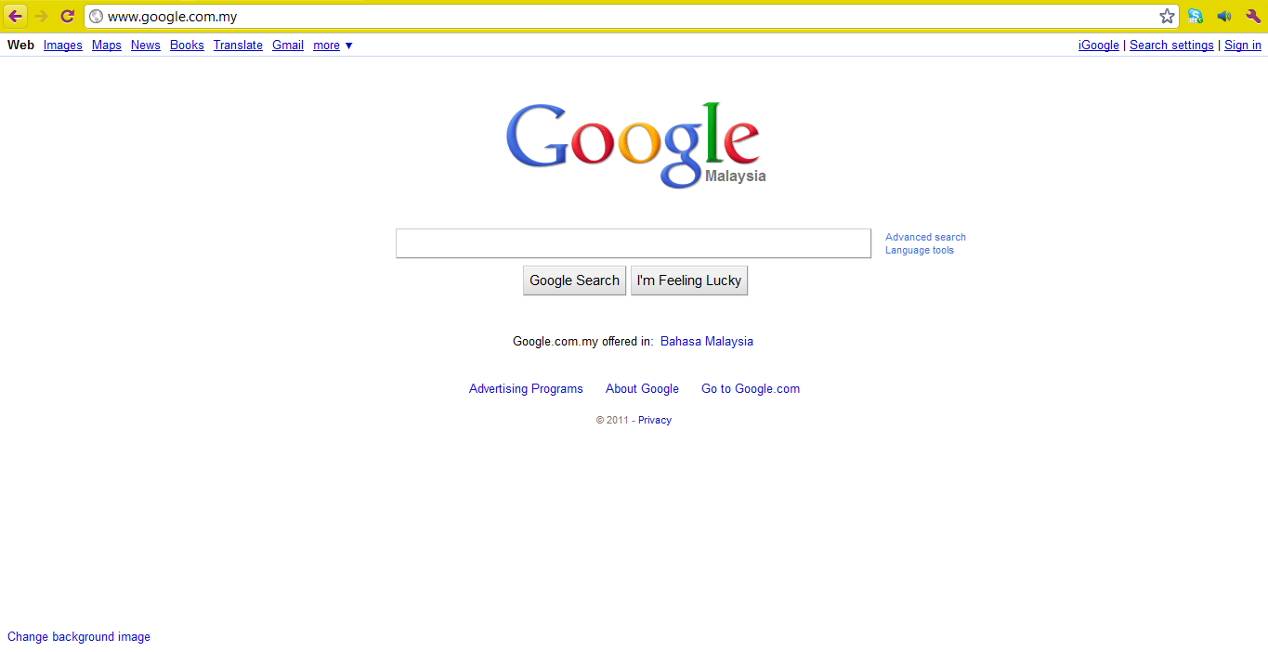
Task: Switch language to Bahasa Malaysia
Action: tap(707, 341)
